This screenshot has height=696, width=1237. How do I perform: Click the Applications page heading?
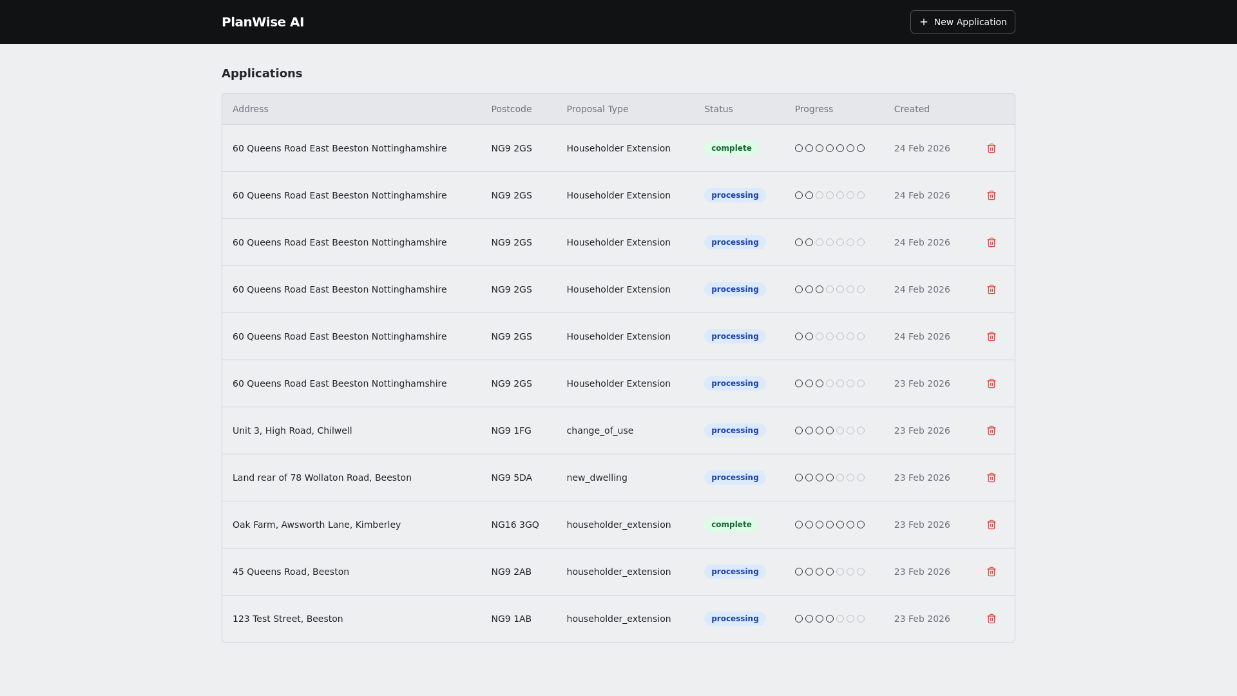coord(262,73)
